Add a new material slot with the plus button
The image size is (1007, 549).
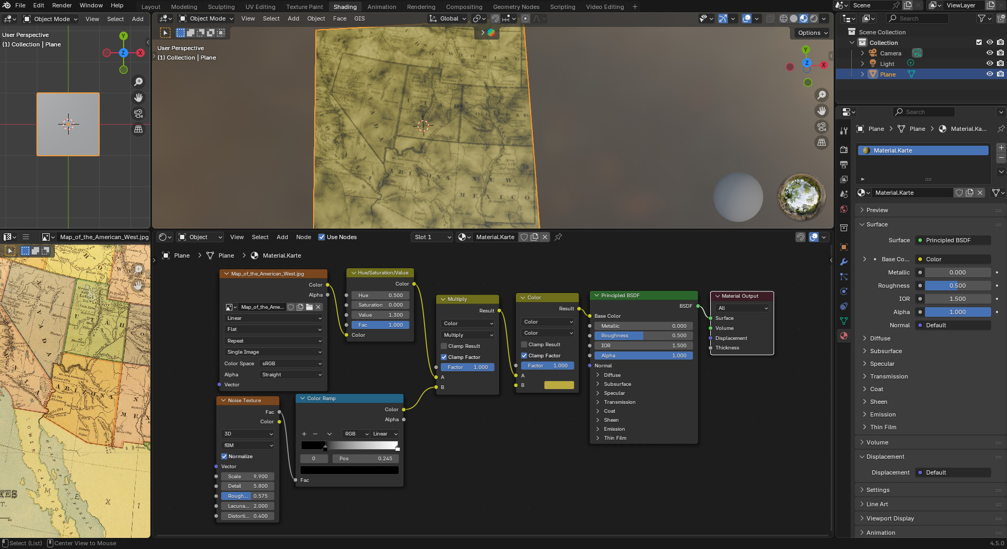click(1001, 148)
